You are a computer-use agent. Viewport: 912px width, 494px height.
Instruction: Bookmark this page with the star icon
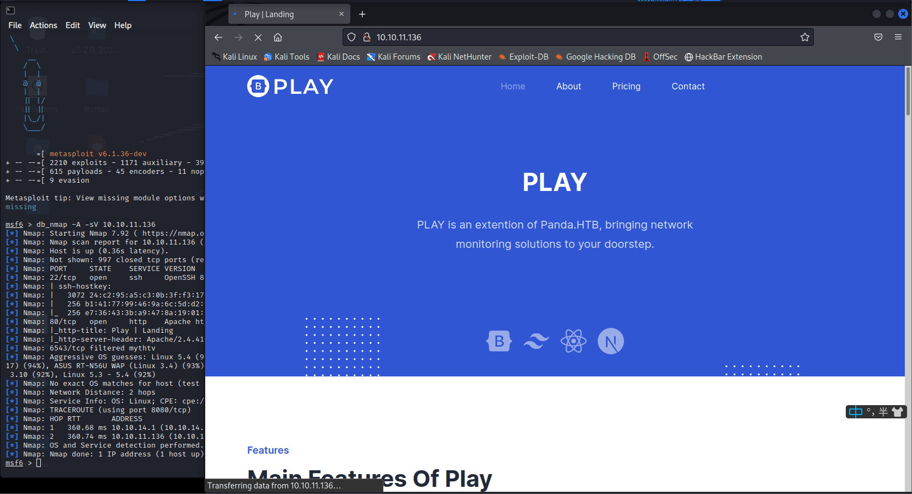click(804, 38)
